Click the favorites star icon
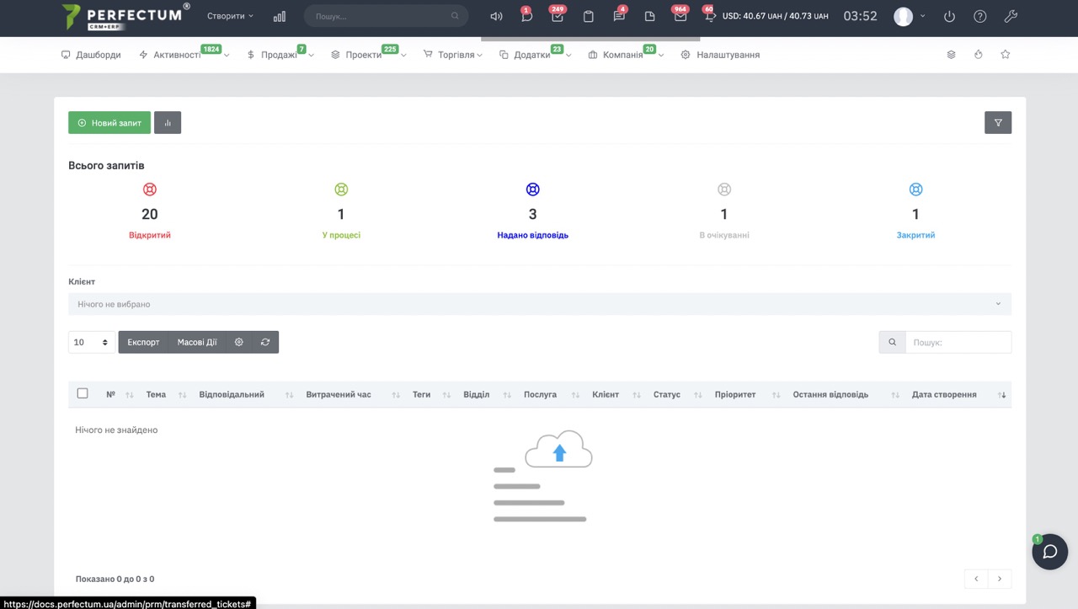Screen dimensions: 1078x609 (x=1005, y=55)
